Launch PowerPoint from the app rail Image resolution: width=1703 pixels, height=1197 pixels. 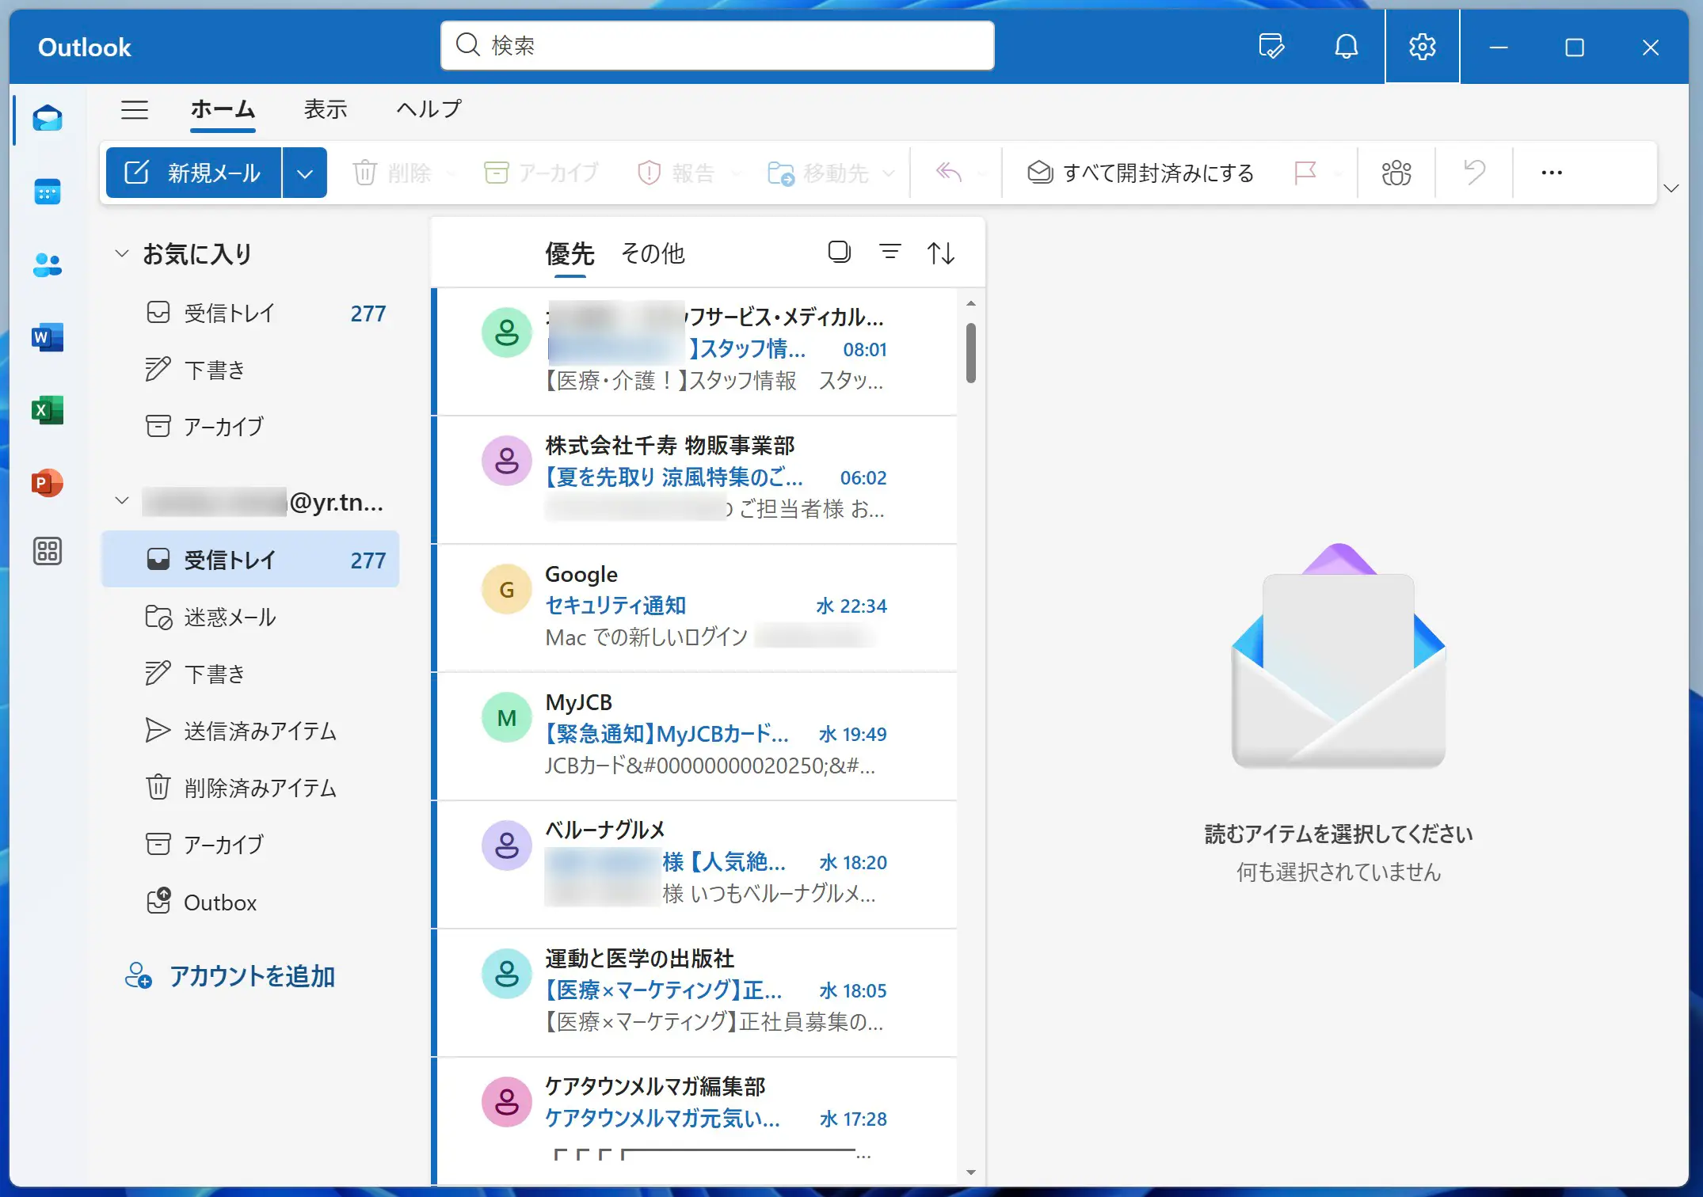pos(47,483)
